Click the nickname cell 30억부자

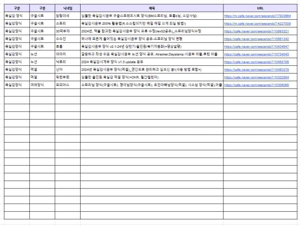tap(68, 31)
